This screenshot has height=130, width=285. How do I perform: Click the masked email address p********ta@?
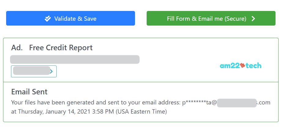pos(200,103)
